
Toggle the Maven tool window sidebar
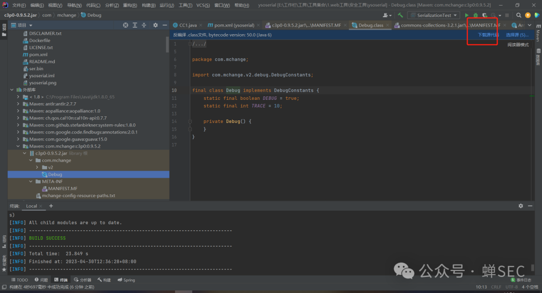point(537,35)
